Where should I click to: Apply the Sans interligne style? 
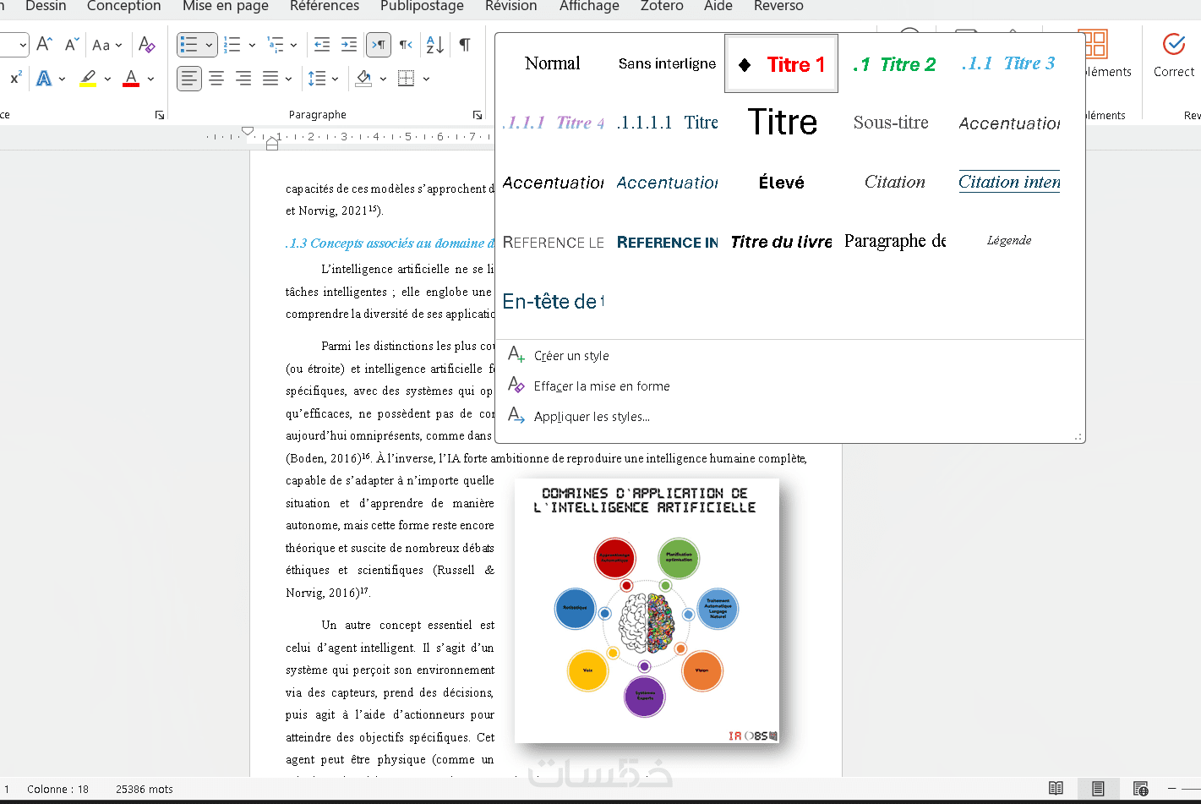coord(667,63)
